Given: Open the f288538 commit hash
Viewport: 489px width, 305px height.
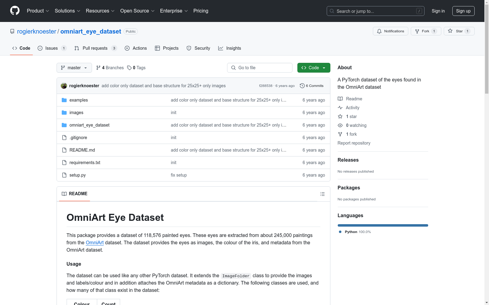Looking at the screenshot, I should [x=266, y=86].
